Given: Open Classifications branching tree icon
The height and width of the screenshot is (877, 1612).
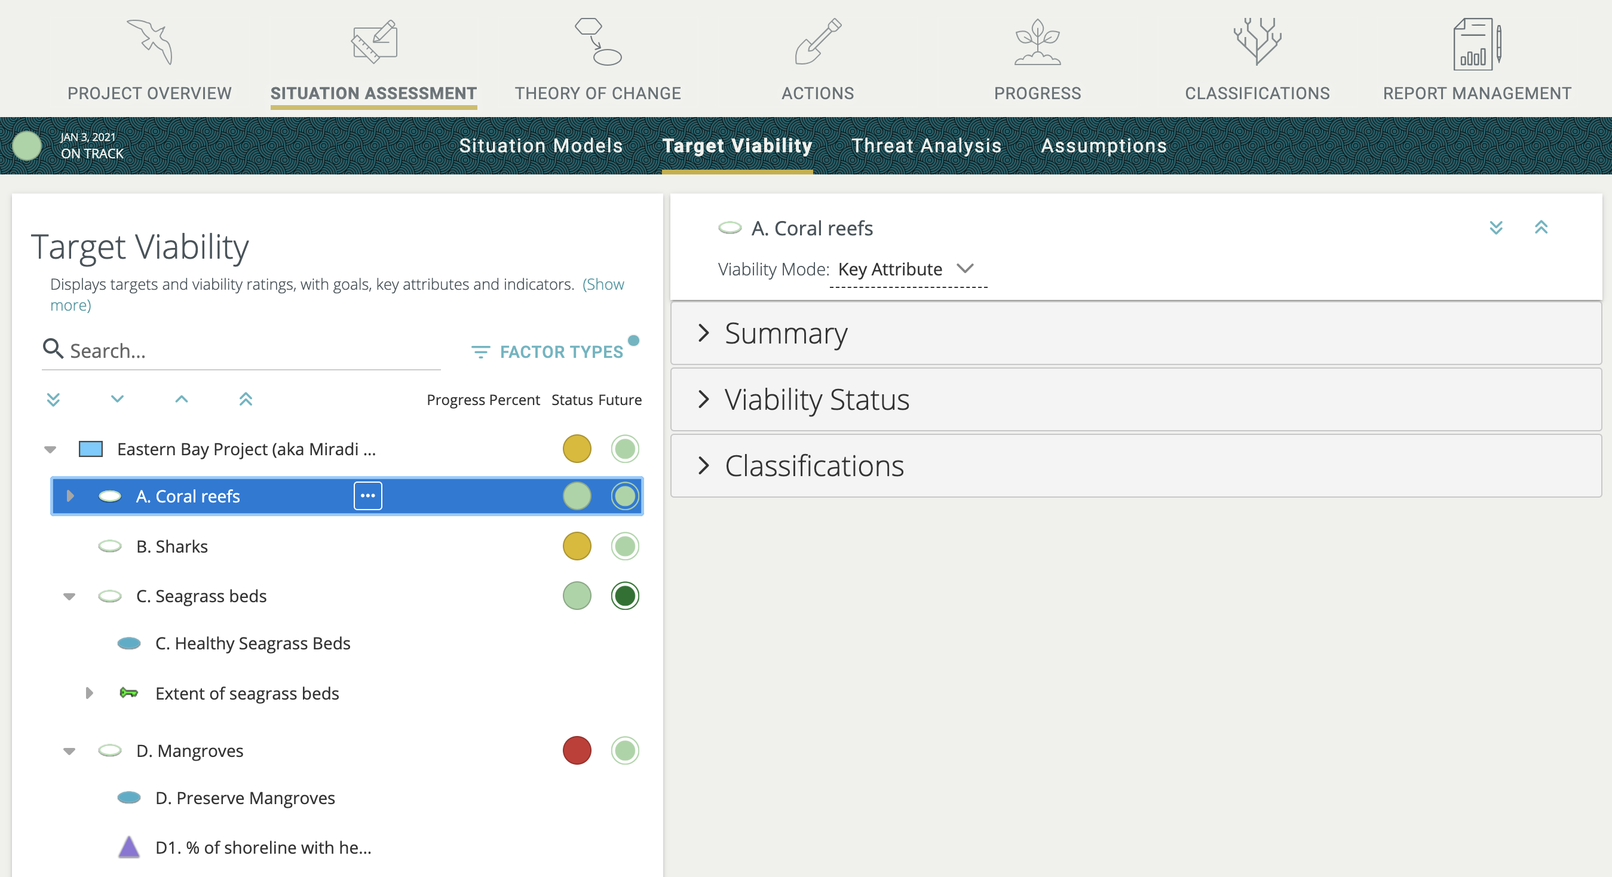Looking at the screenshot, I should click(1256, 42).
